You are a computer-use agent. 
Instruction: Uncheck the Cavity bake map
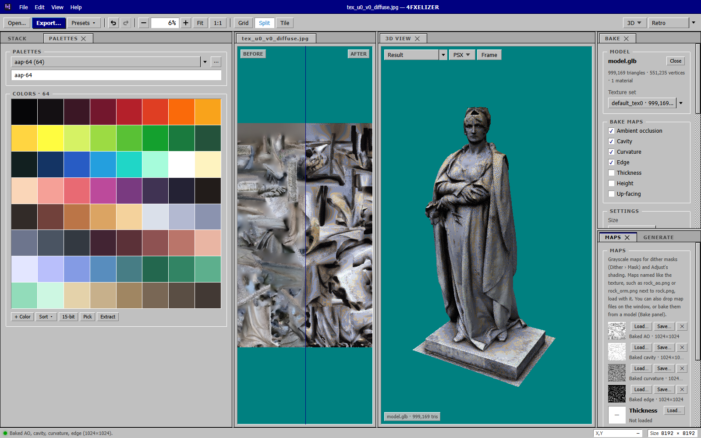pos(611,141)
